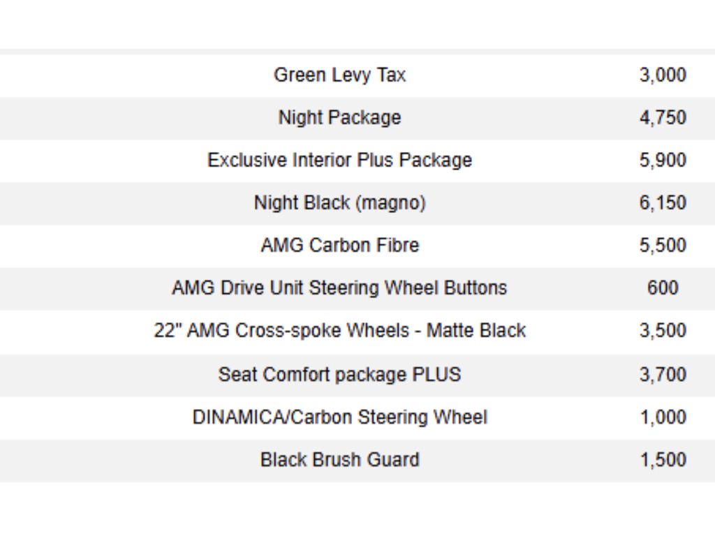Viewport: 715px width, 536px height.
Task: Select the 1,000 steering wheel price
Action: pos(663,417)
